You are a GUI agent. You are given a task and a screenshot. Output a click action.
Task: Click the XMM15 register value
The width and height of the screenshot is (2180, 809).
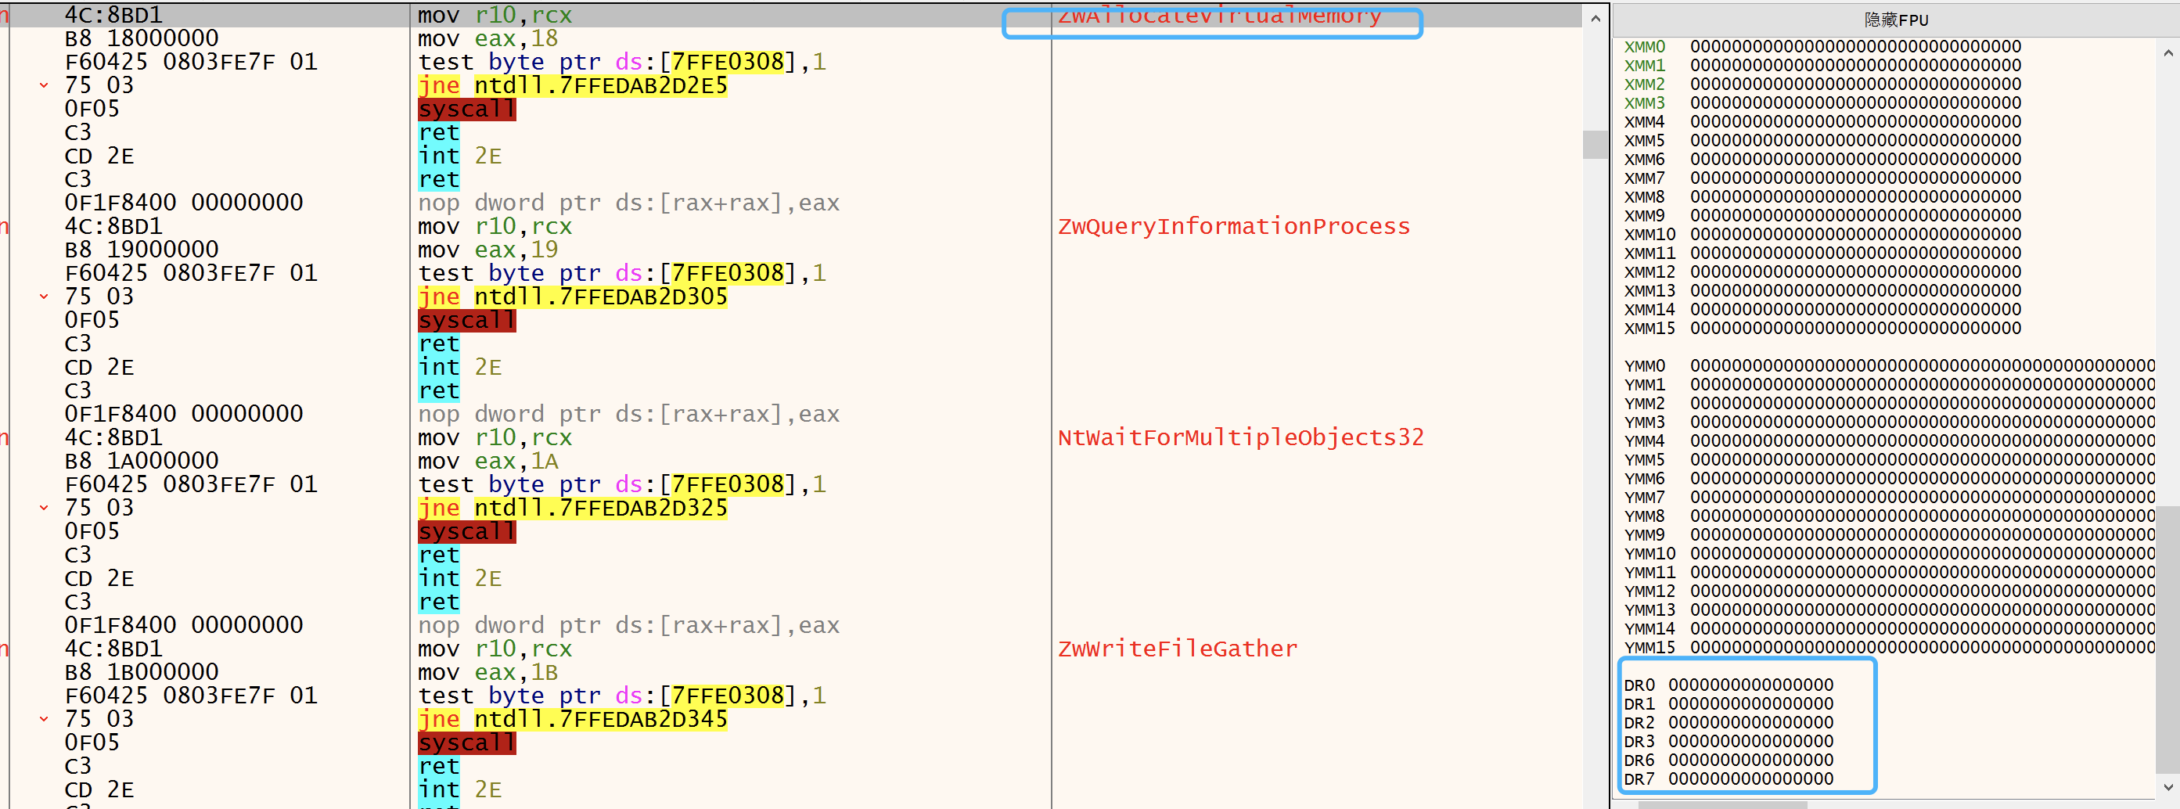1856,329
